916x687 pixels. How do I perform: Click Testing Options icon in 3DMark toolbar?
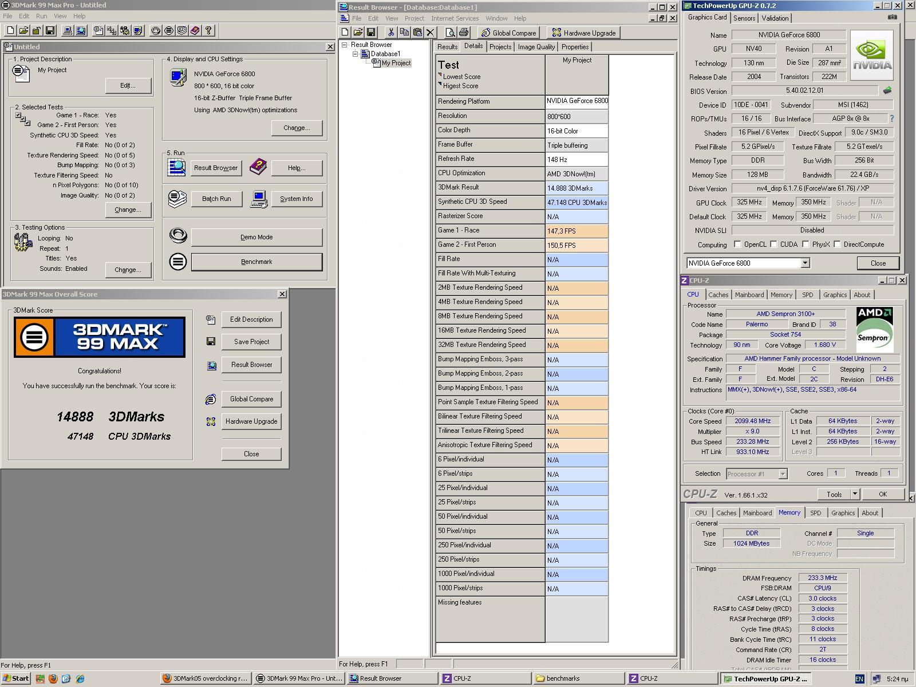click(x=125, y=30)
